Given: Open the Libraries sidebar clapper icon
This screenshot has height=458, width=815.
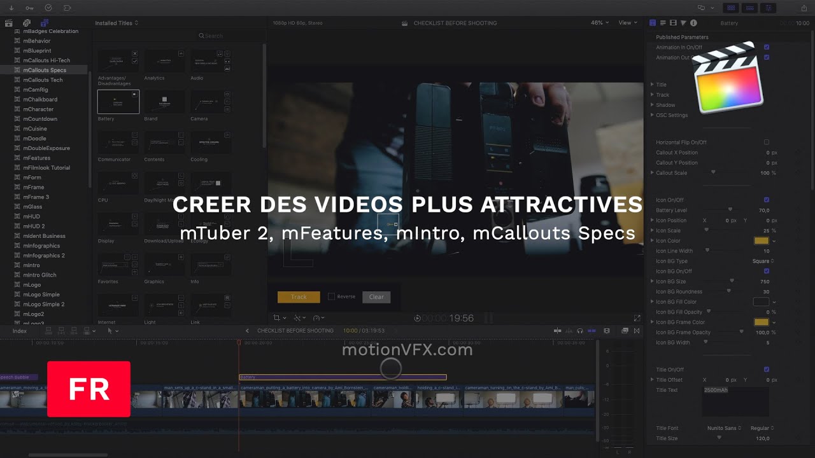Looking at the screenshot, I should point(9,23).
